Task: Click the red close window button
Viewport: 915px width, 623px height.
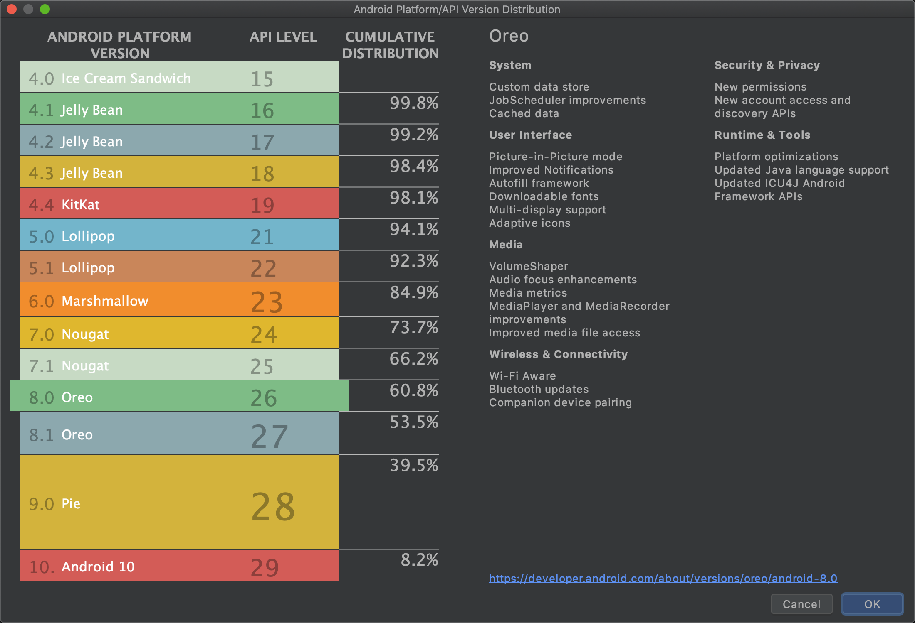Action: point(12,9)
